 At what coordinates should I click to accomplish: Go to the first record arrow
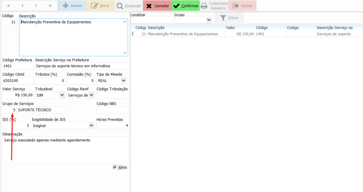pos(9,6)
